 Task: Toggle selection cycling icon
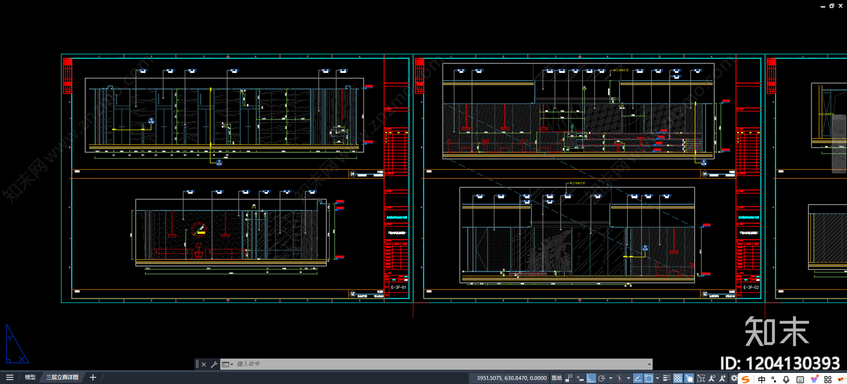[689, 378]
